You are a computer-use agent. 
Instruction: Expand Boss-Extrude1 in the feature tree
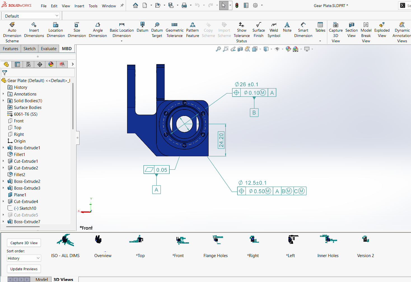point(3,148)
